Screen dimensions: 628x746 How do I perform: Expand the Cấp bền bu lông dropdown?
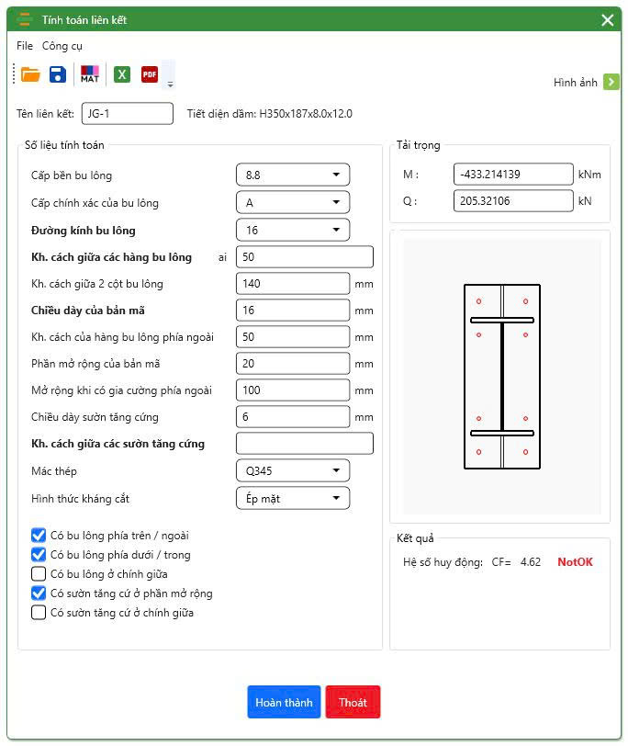(x=293, y=175)
